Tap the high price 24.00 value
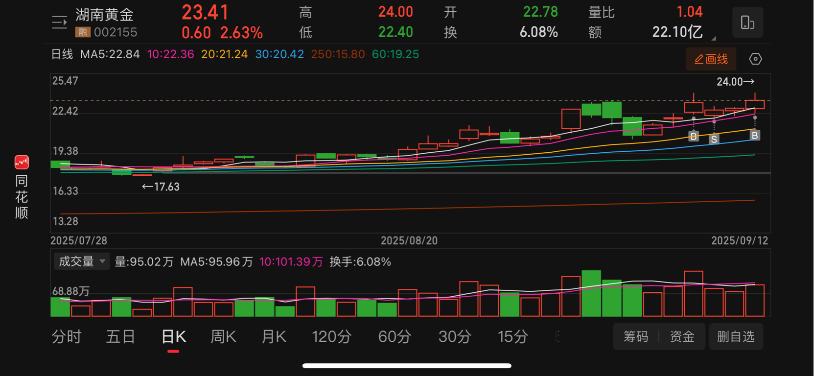Screen dimensions: 814x376 click(x=395, y=12)
